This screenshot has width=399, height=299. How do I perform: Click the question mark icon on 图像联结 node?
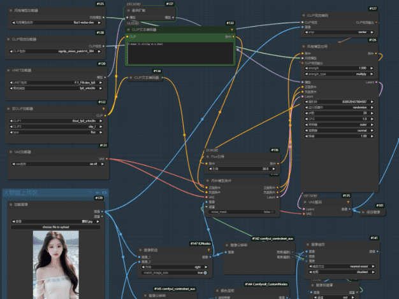[208, 250]
